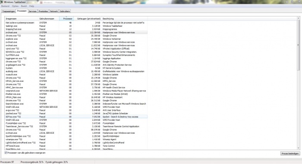
Task: Open the Bestand menu
Action: (5, 6)
